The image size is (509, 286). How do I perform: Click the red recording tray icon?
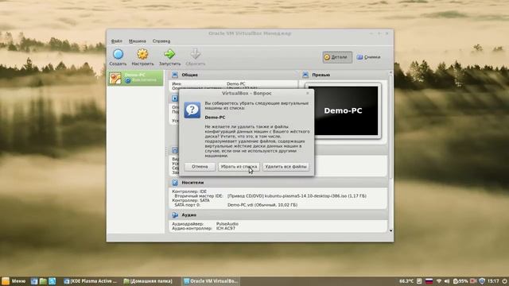tap(474, 281)
